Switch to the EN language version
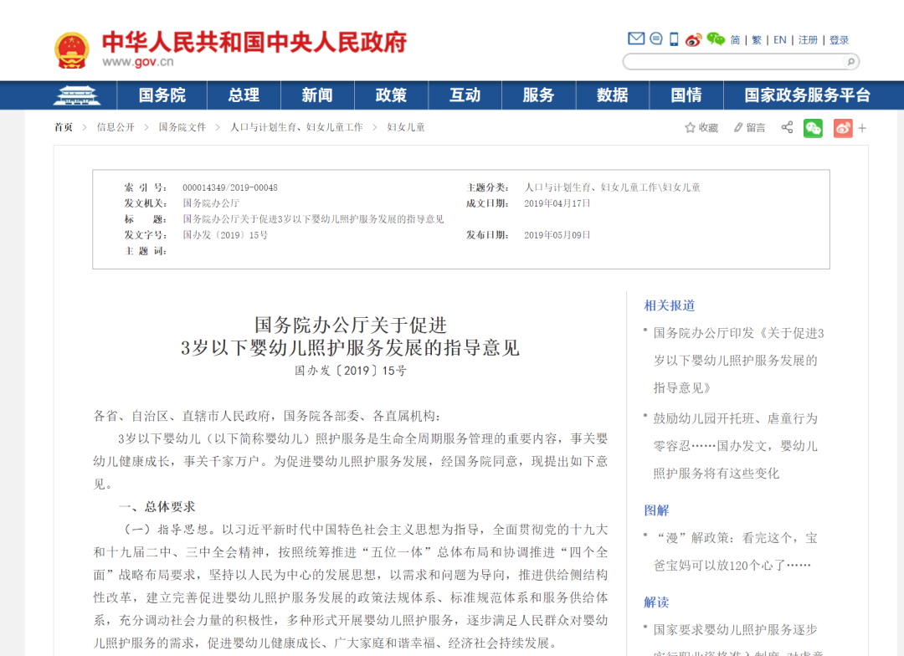Viewport: 904px width, 656px height. click(x=779, y=38)
